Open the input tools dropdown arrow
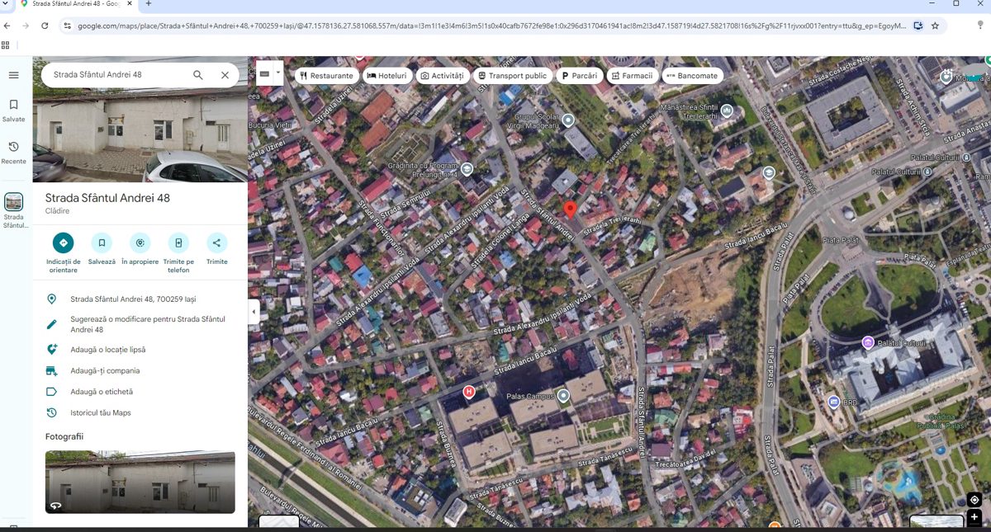This screenshot has width=991, height=532. (278, 74)
